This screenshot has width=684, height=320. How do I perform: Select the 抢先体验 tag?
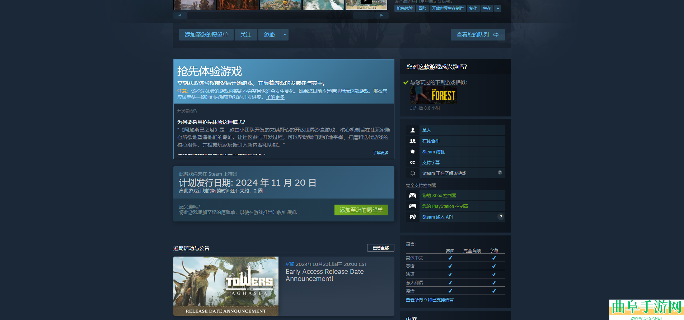tap(404, 8)
